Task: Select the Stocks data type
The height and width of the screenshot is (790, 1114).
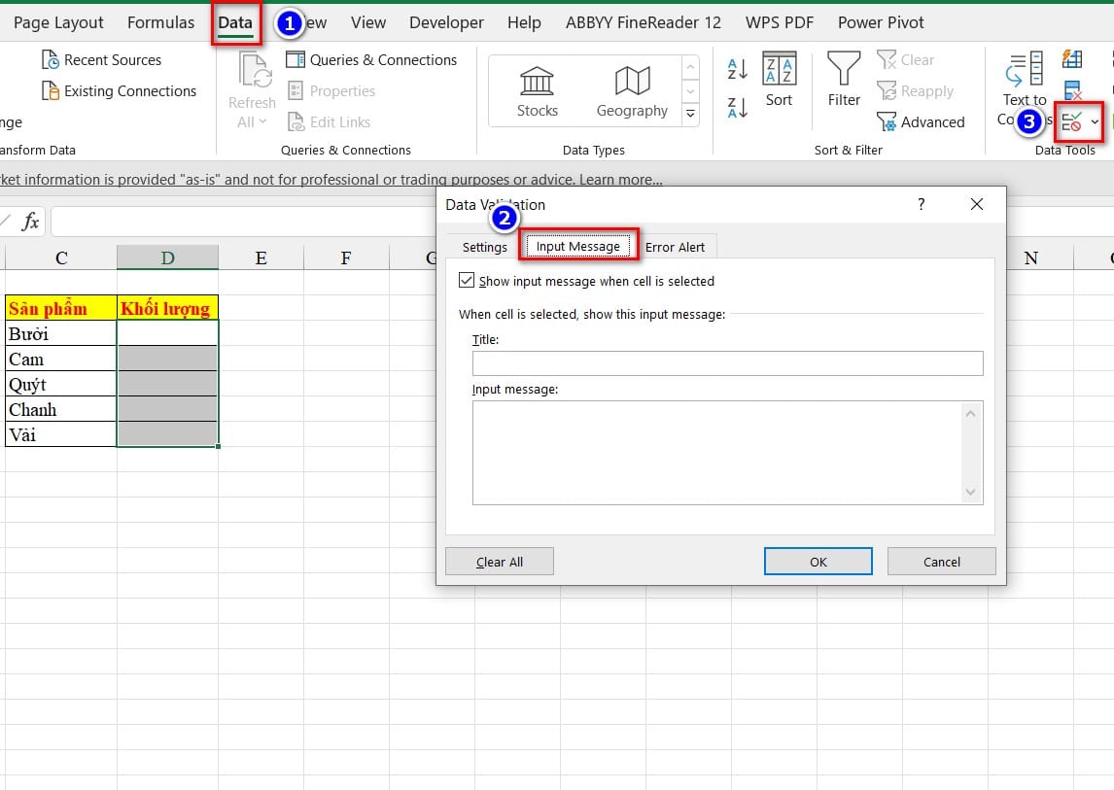Action: [536, 89]
